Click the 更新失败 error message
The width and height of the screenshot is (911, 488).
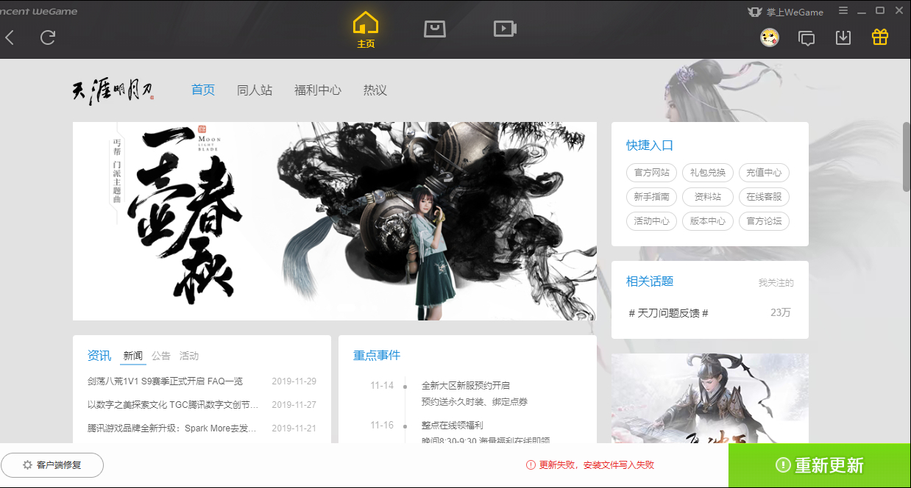(x=590, y=465)
